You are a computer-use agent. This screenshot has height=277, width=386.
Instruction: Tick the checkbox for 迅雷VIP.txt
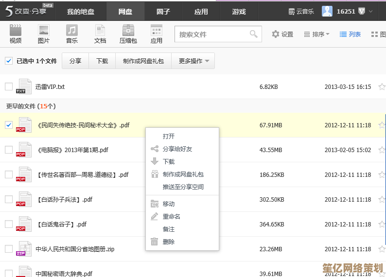click(9, 87)
